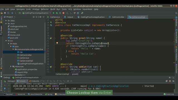Open the Java Enterprise tool window

tap(35, 94)
